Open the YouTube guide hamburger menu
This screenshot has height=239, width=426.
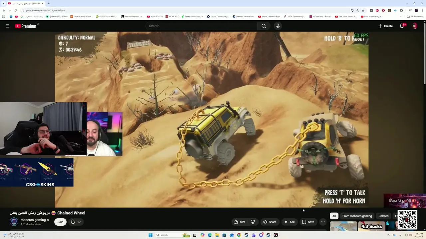coord(7,26)
